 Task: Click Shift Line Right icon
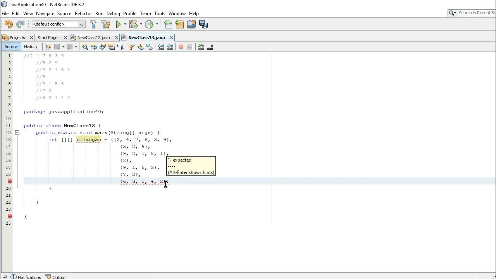(170, 47)
